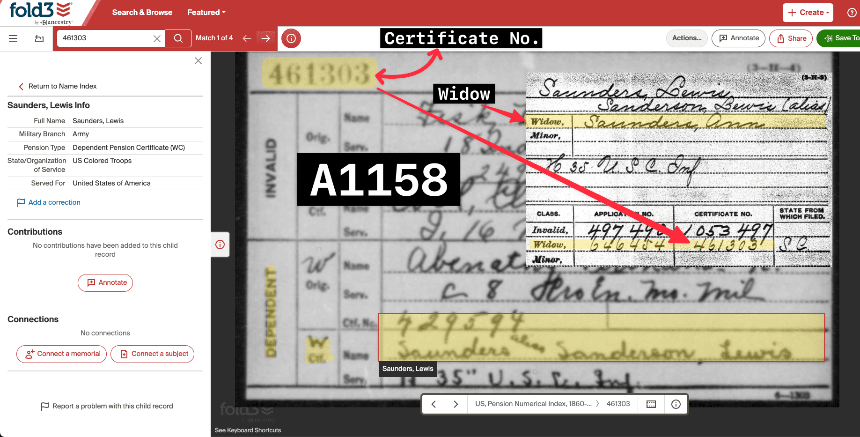Open the filmstrip icon in viewer bar

click(651, 404)
